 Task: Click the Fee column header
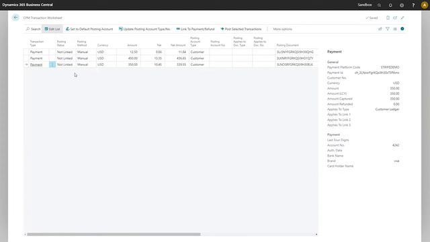click(x=159, y=45)
